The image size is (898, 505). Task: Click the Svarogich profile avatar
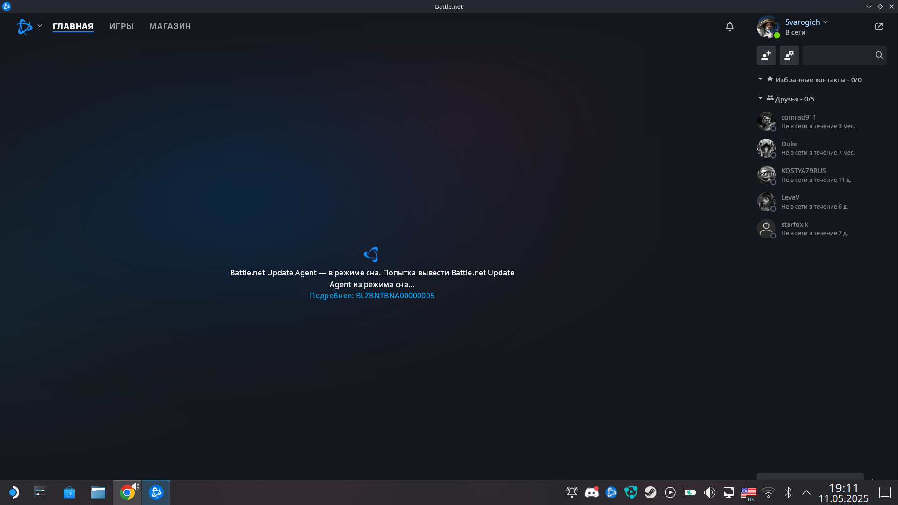coord(768,27)
